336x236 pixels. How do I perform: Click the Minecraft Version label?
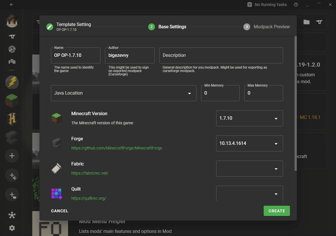pyautogui.click(x=89, y=113)
